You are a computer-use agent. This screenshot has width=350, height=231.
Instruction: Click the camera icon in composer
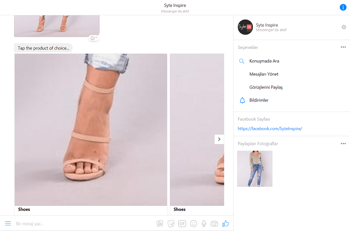click(214, 224)
